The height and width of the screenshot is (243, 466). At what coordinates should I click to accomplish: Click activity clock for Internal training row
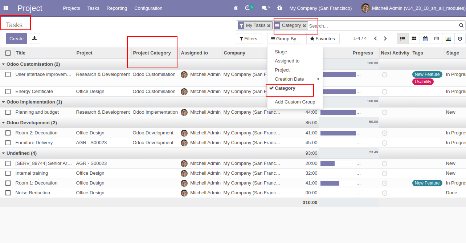pyautogui.click(x=385, y=174)
